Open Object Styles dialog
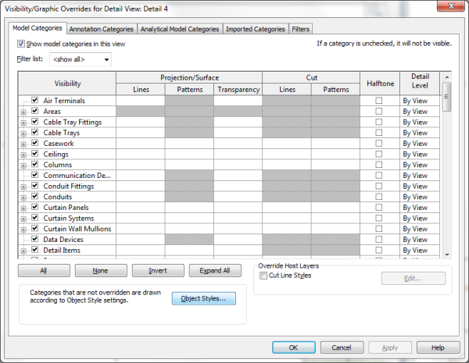Screen dimensions: 469x363 click(x=204, y=298)
